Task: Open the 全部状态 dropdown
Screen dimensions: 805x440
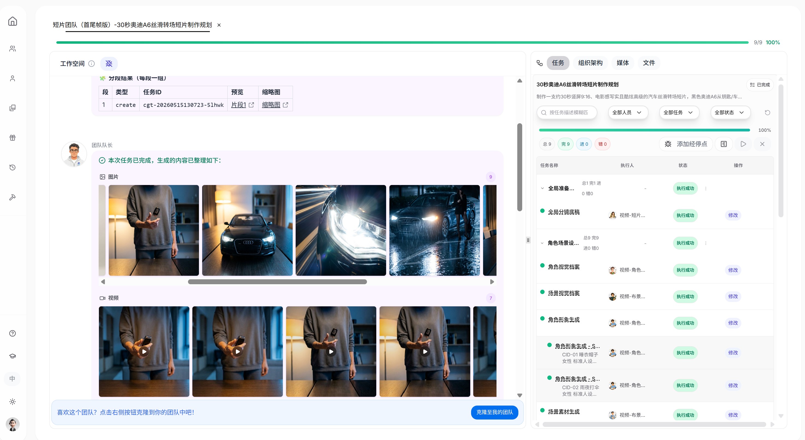Action: tap(730, 113)
